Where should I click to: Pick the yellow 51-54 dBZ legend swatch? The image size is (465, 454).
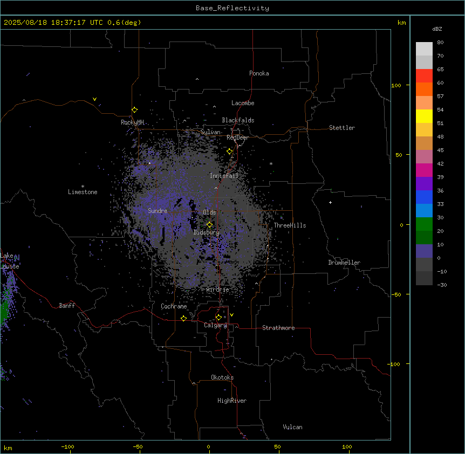coord(424,116)
